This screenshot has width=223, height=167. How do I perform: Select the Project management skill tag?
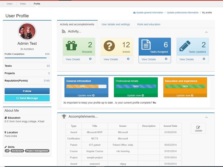37,151
